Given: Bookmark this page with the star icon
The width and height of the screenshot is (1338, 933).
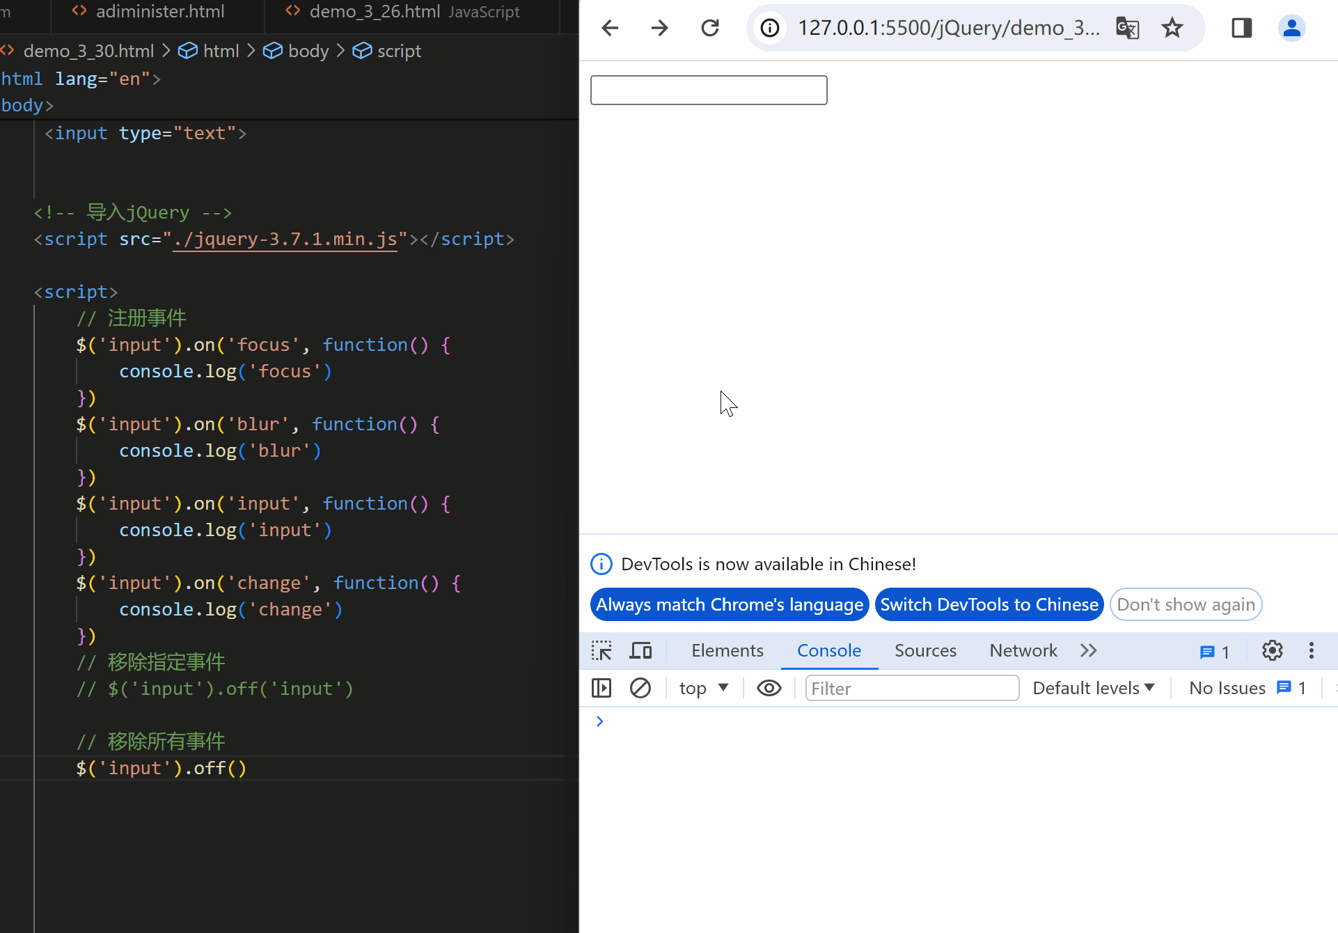Looking at the screenshot, I should [1172, 28].
